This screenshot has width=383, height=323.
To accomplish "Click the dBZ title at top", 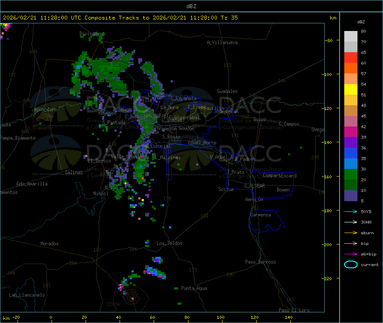I will [x=191, y=6].
